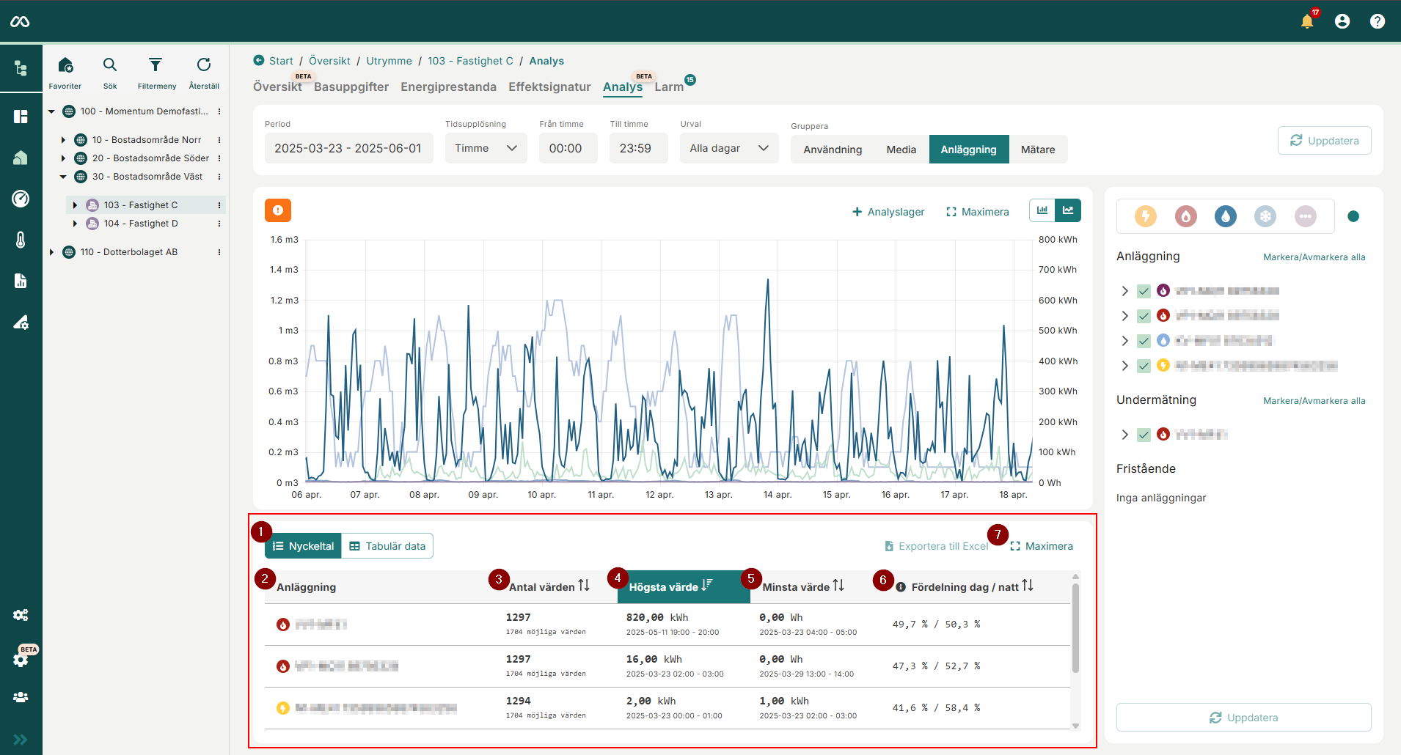Switch to the Effektsignatur tab
1401x755 pixels.
(x=549, y=86)
